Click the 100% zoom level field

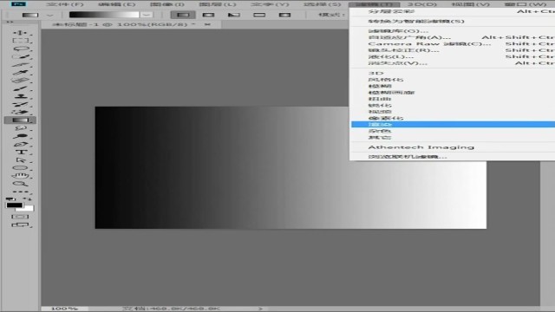pos(64,309)
